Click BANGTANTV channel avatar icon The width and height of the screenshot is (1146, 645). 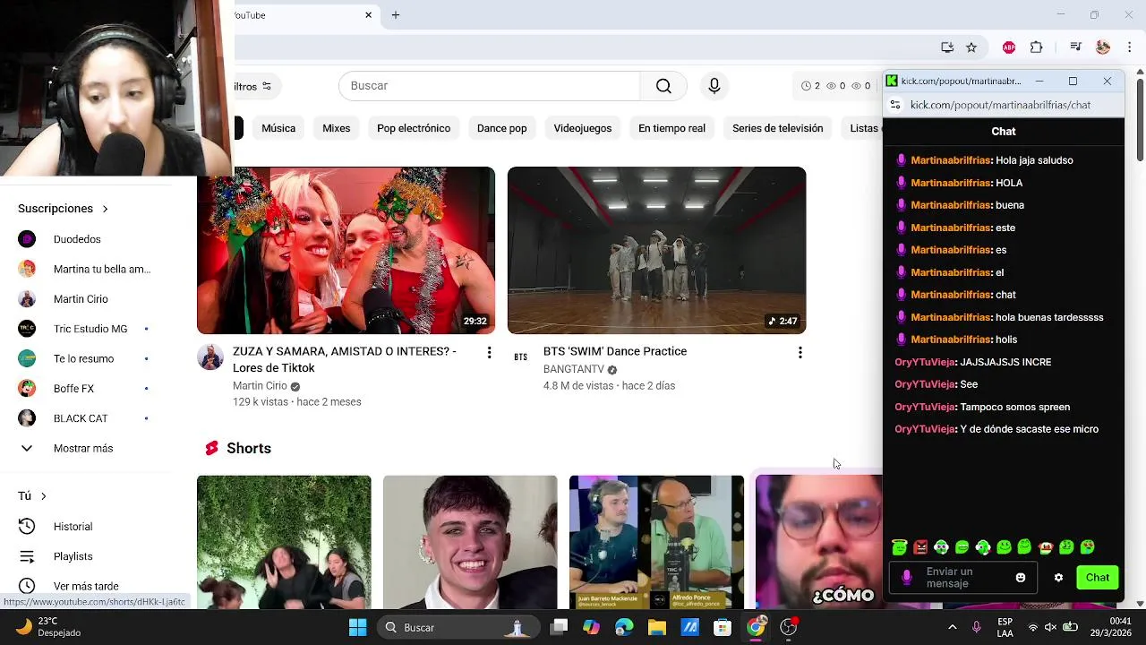tap(521, 357)
